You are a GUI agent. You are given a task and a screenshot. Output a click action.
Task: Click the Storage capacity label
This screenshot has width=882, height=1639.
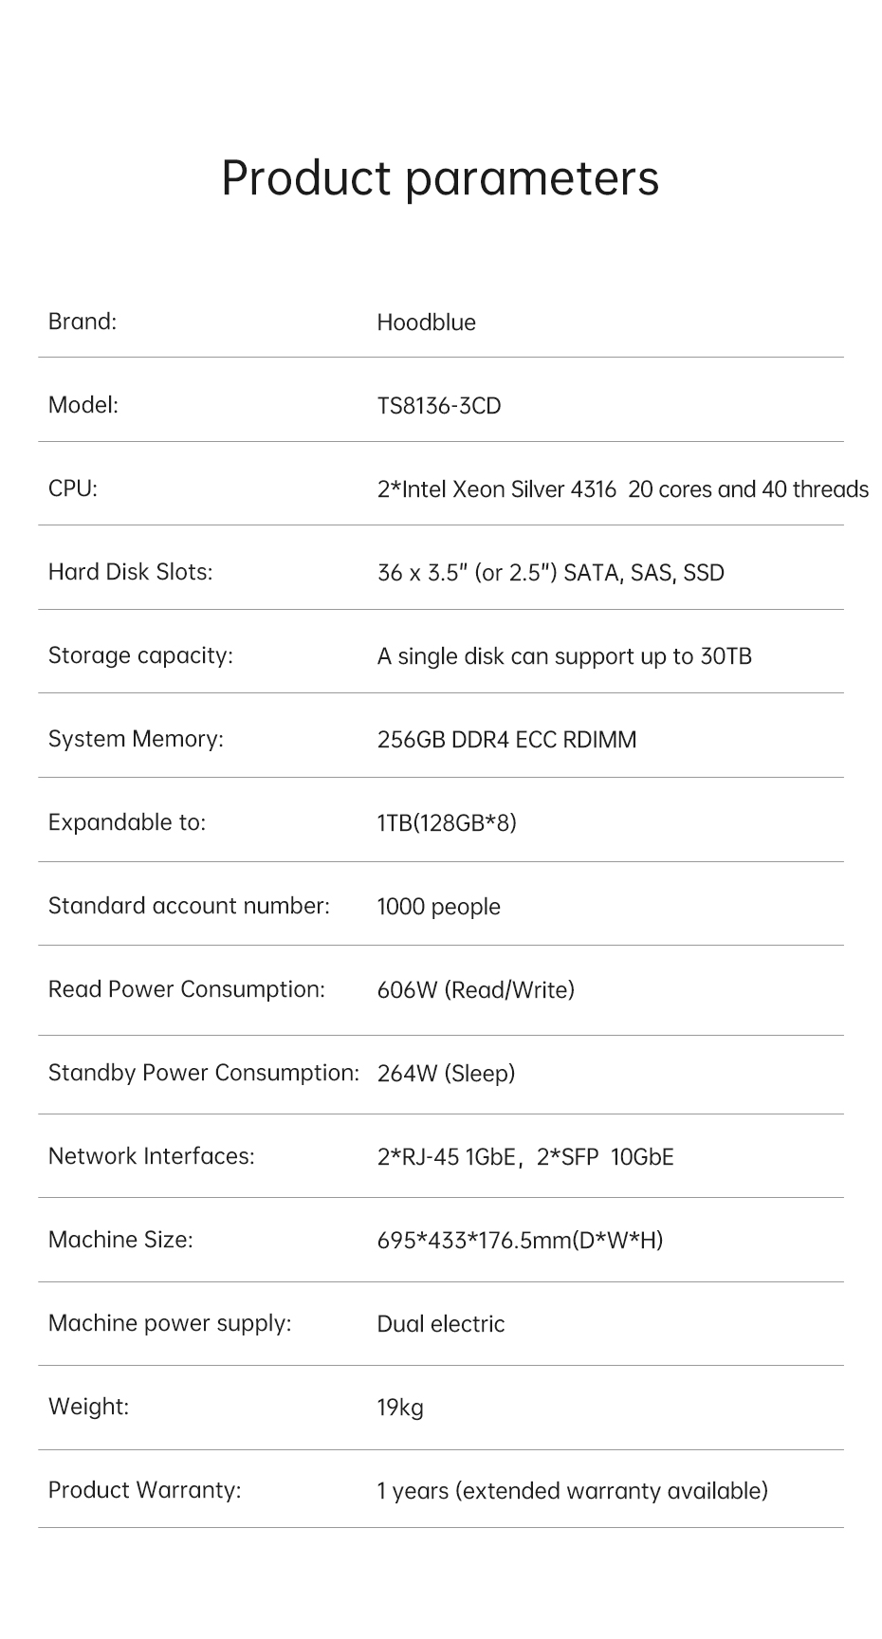(x=140, y=655)
